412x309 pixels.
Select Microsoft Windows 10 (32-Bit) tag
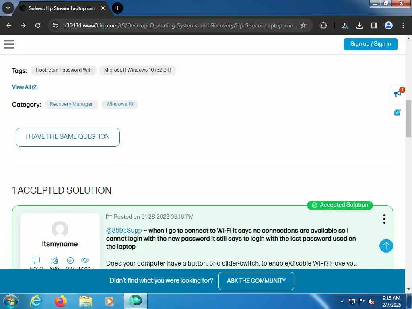point(138,70)
